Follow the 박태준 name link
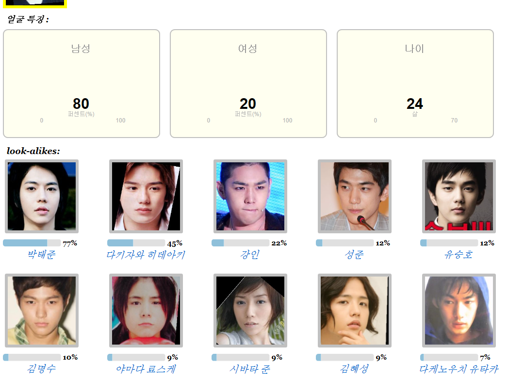Screen dimensions: 508x382 point(41,255)
